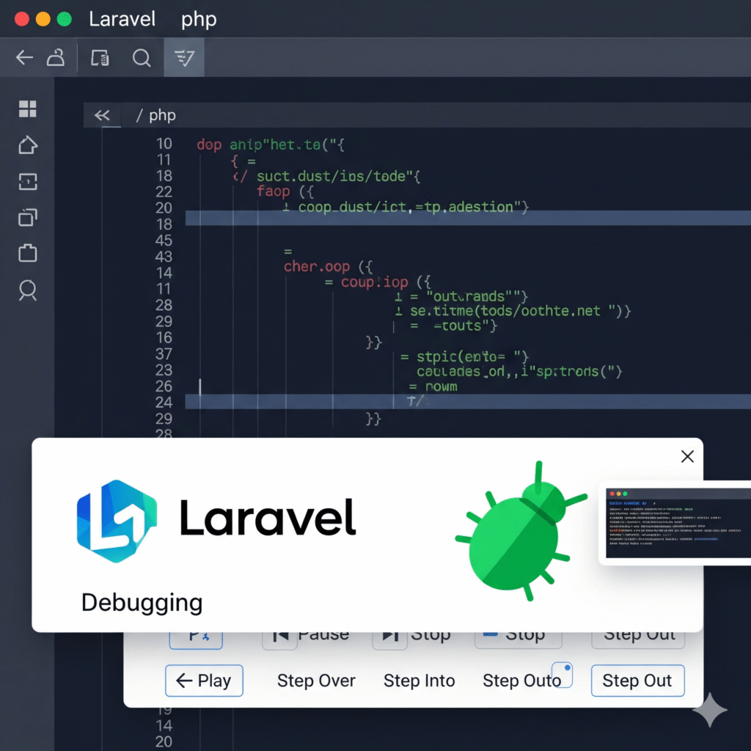Open search with the magnifier toolbar icon
Viewport: 751px width, 751px height.
(x=142, y=58)
